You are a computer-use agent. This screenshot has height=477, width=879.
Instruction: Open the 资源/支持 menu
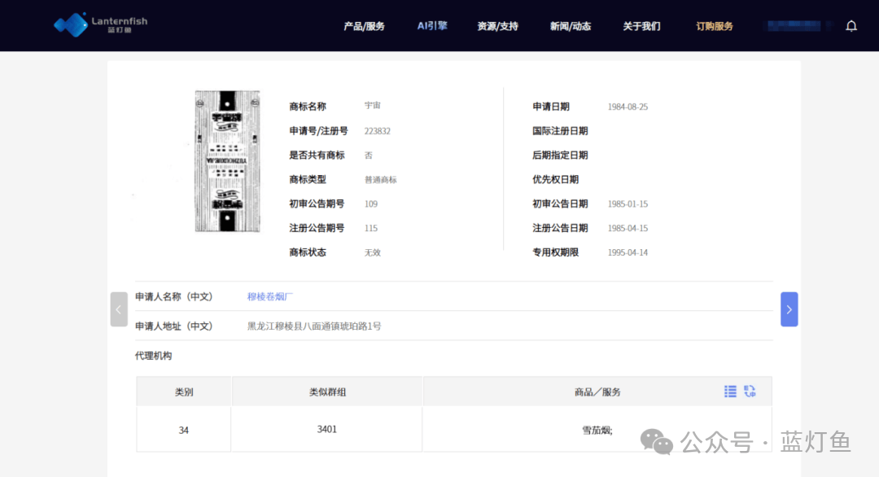click(x=497, y=26)
